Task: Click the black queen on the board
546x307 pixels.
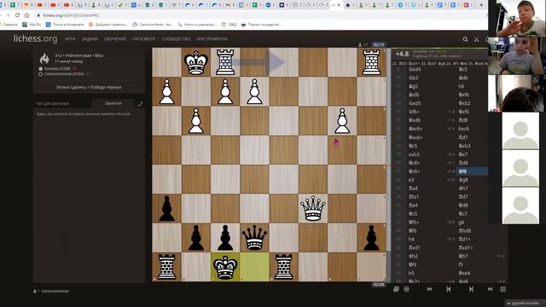Action: [254, 238]
